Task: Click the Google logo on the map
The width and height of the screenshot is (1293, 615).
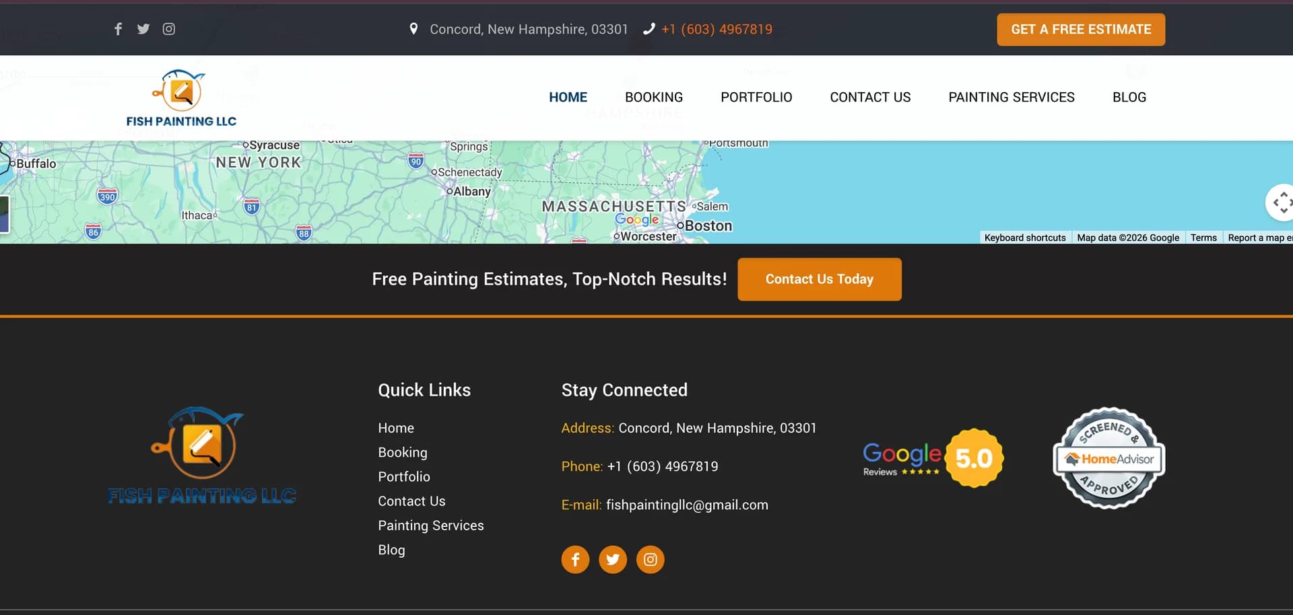Action: point(636,219)
